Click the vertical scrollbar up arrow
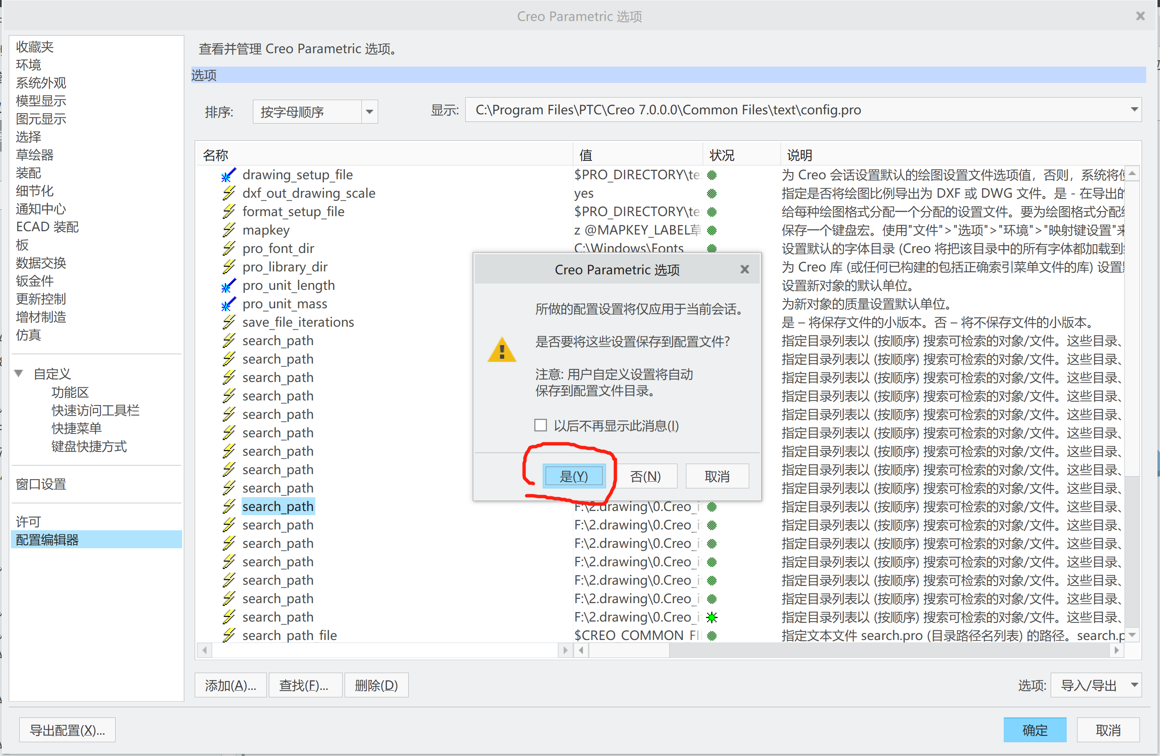 point(1132,173)
